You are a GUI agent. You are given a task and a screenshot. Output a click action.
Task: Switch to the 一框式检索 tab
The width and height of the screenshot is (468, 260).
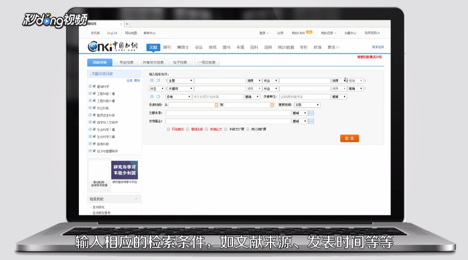pos(206,62)
